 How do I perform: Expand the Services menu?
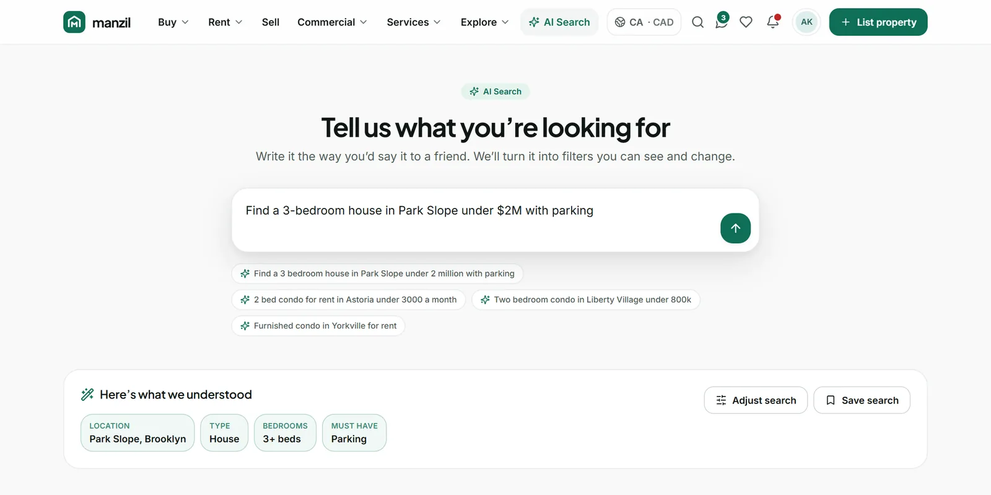tap(414, 22)
